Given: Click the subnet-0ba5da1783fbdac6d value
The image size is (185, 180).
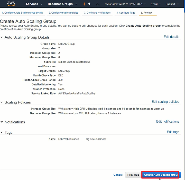Looking at the screenshot, I should tap(74, 62).
